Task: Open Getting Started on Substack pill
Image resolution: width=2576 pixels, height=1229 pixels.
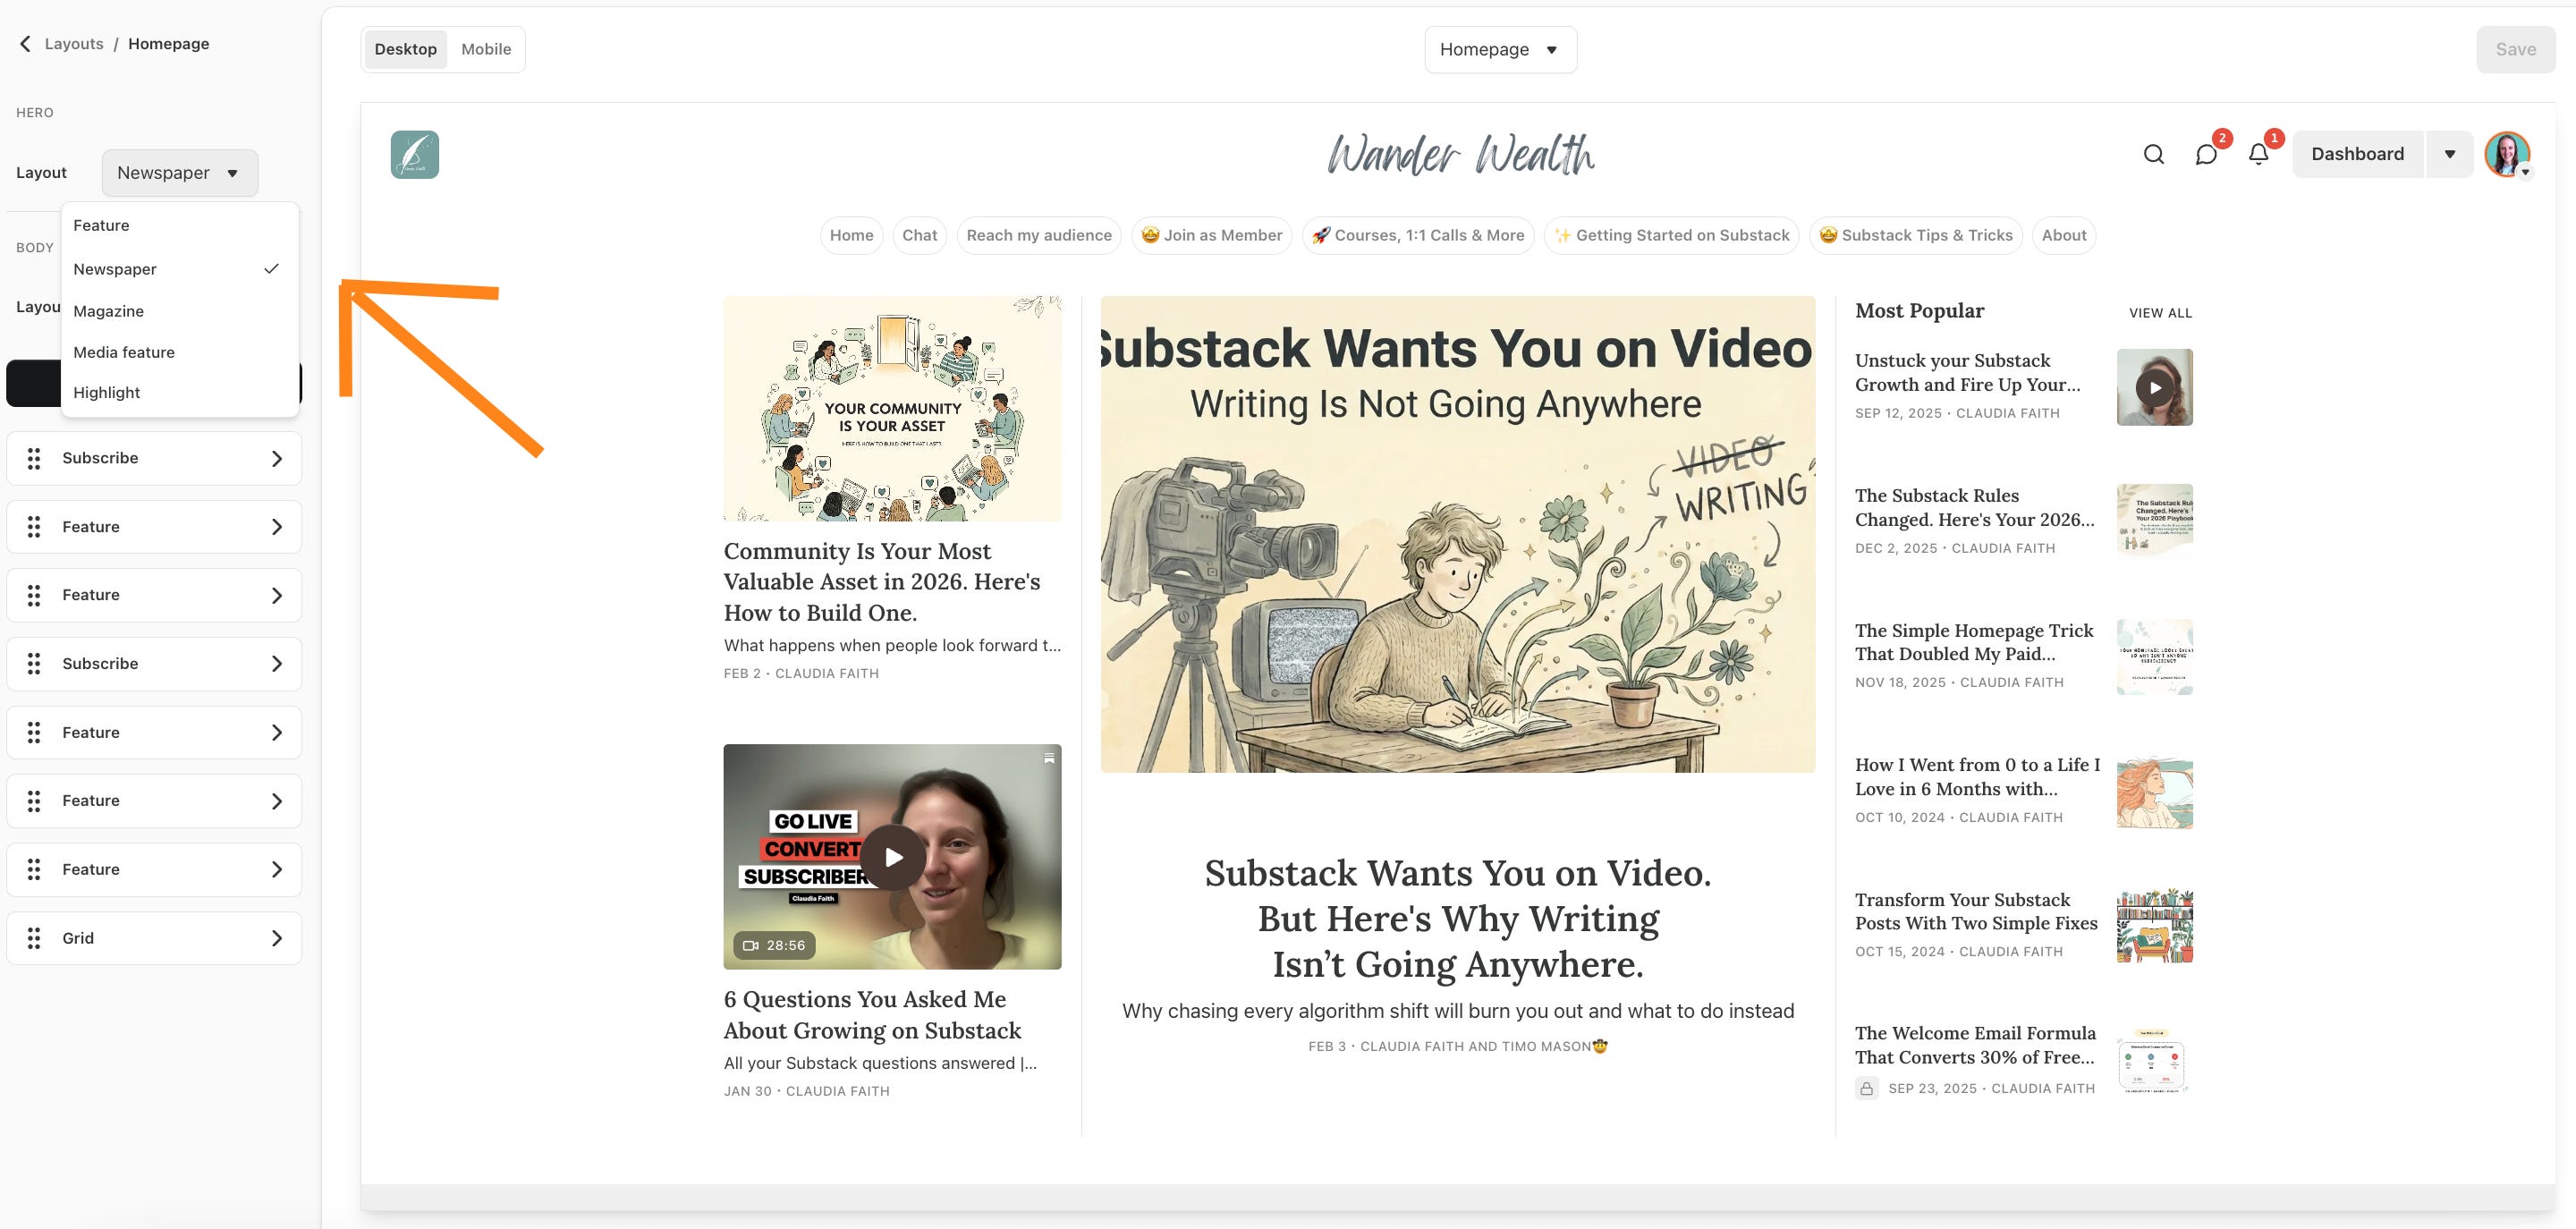Action: point(1672,235)
